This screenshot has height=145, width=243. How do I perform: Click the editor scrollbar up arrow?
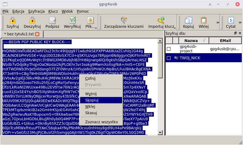pos(160,41)
